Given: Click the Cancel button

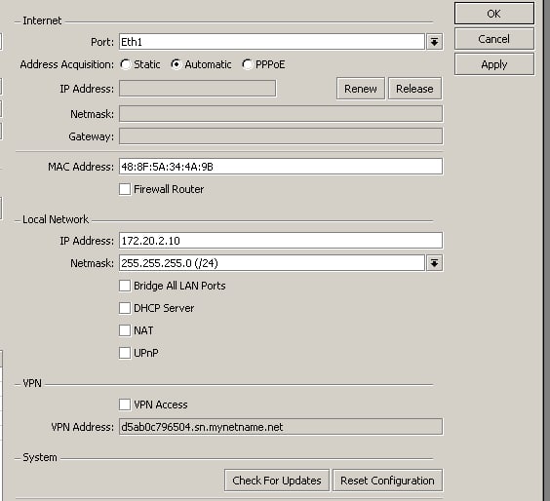Looking at the screenshot, I should tap(494, 39).
